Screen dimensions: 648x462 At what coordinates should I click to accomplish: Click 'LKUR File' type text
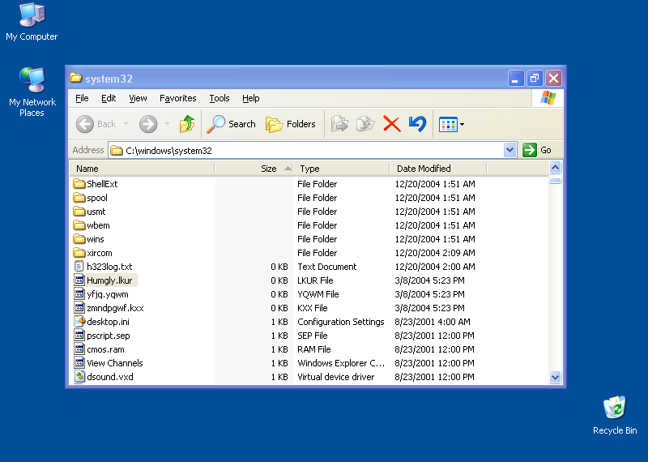click(315, 280)
